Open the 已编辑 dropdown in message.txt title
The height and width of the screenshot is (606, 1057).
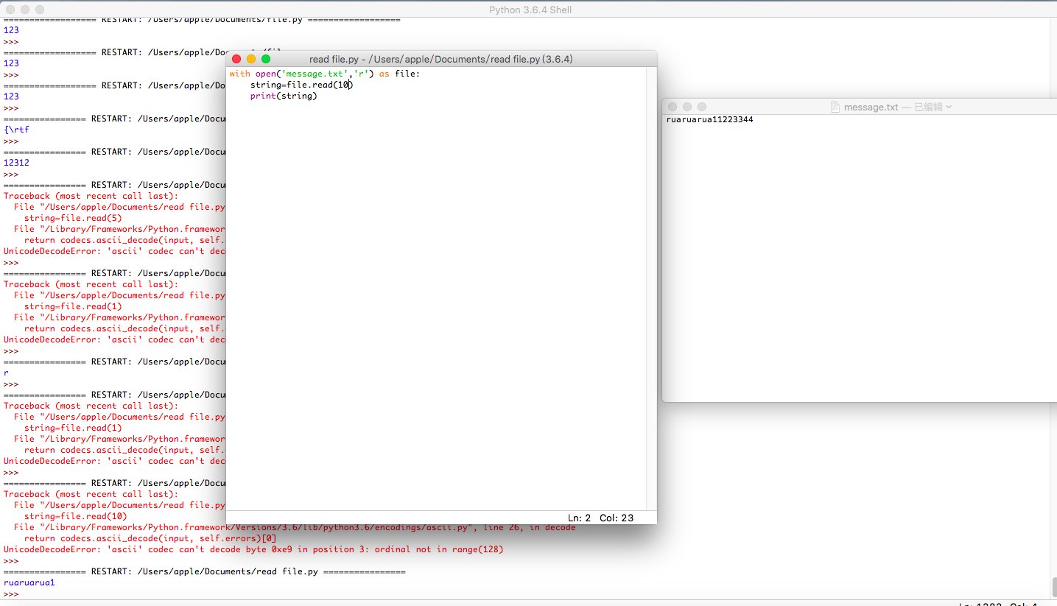[x=933, y=107]
